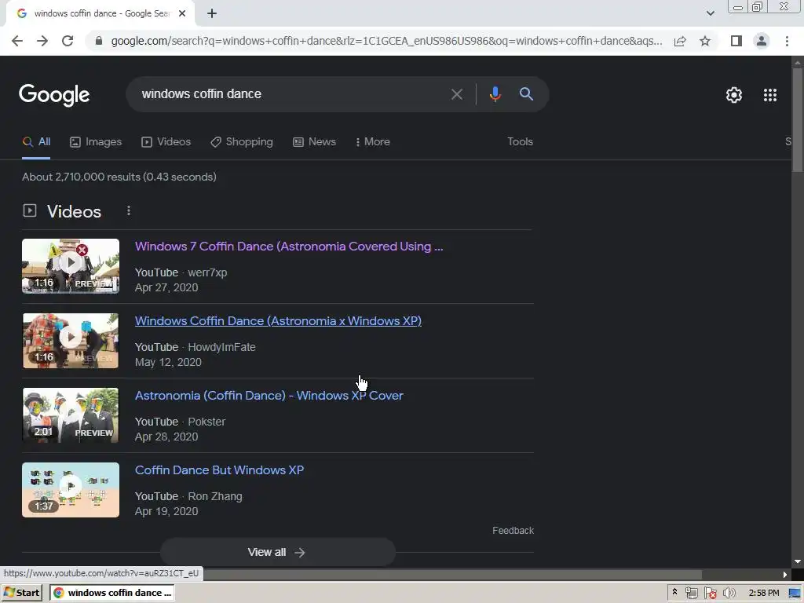
Task: Open the network tray icon
Action: [691, 594]
